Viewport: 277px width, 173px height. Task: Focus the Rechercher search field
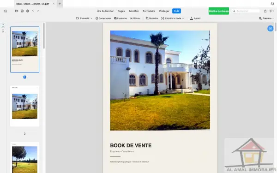coord(246,11)
